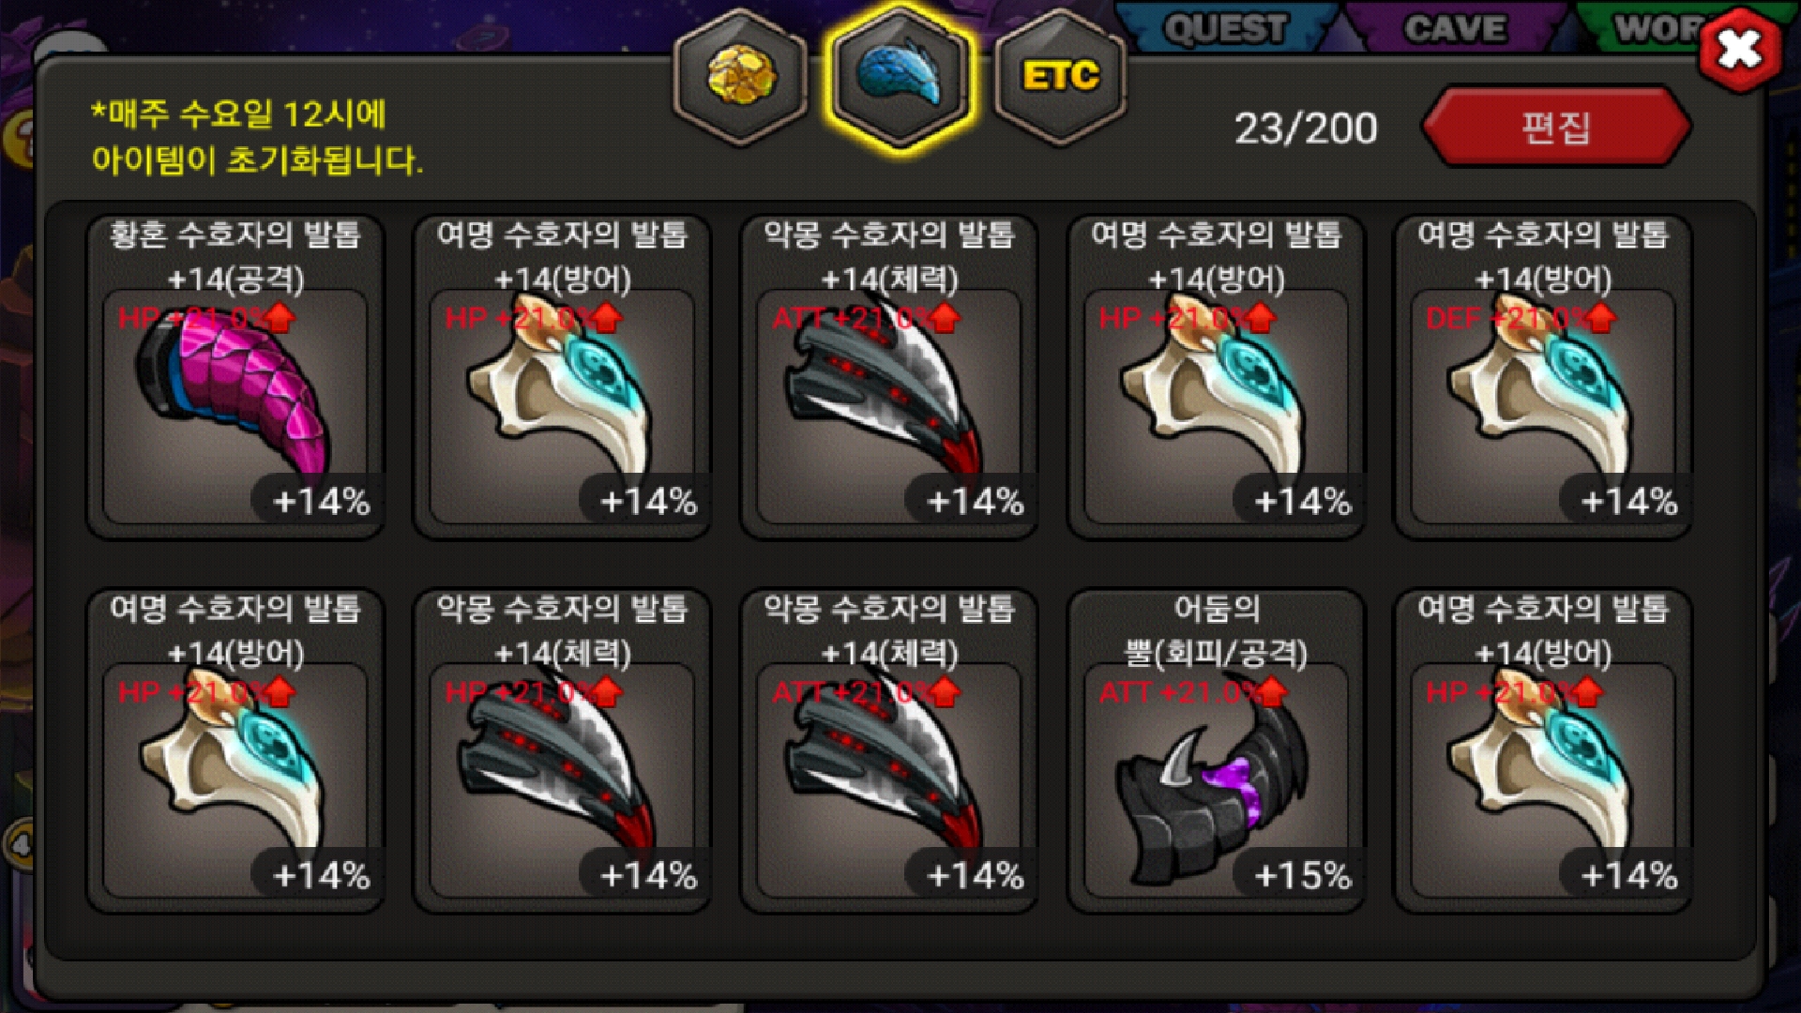Open the QUEST menu tab

[x=1225, y=28]
